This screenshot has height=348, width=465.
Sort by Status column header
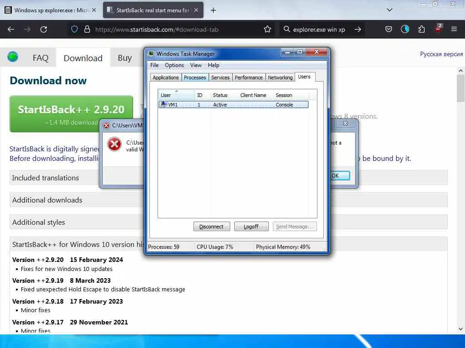(224, 95)
